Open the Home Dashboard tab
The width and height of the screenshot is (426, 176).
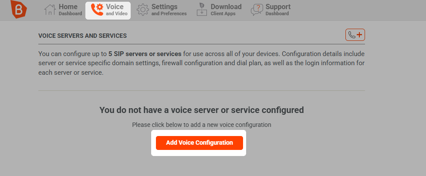click(63, 10)
